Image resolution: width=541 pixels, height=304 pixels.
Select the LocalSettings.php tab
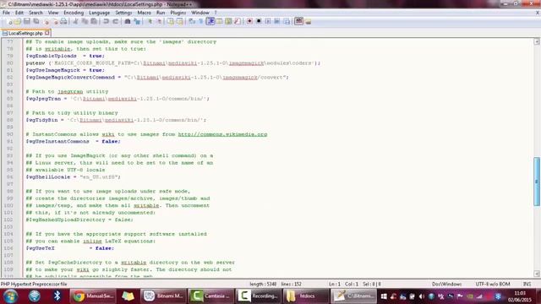coord(25,33)
